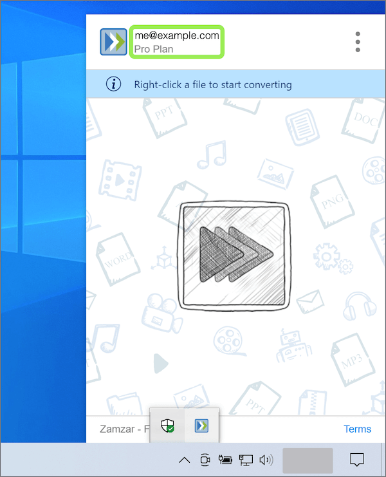Screen dimensions: 386x477
Task: Open the speaker volume tray icon
Action: 266,460
